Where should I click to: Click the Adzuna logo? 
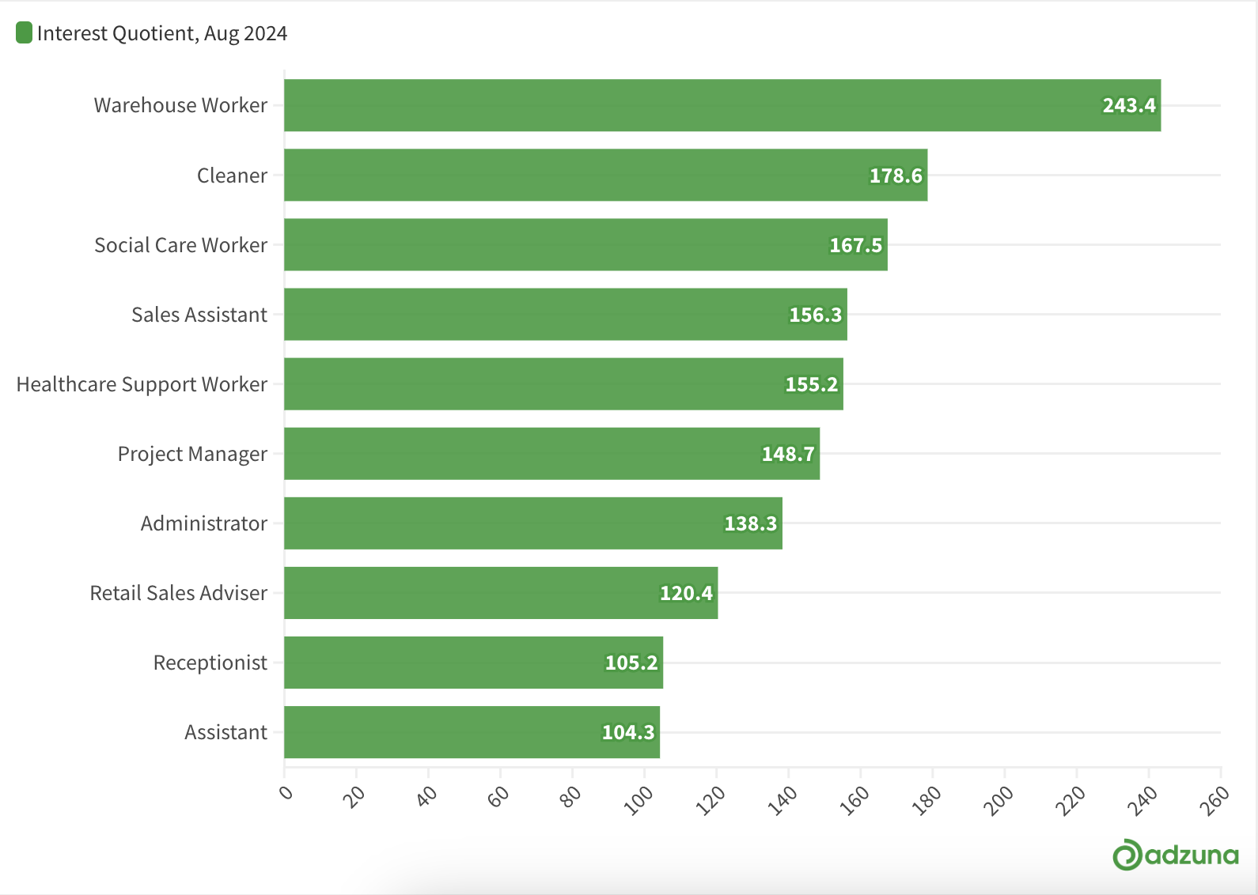tap(1175, 855)
